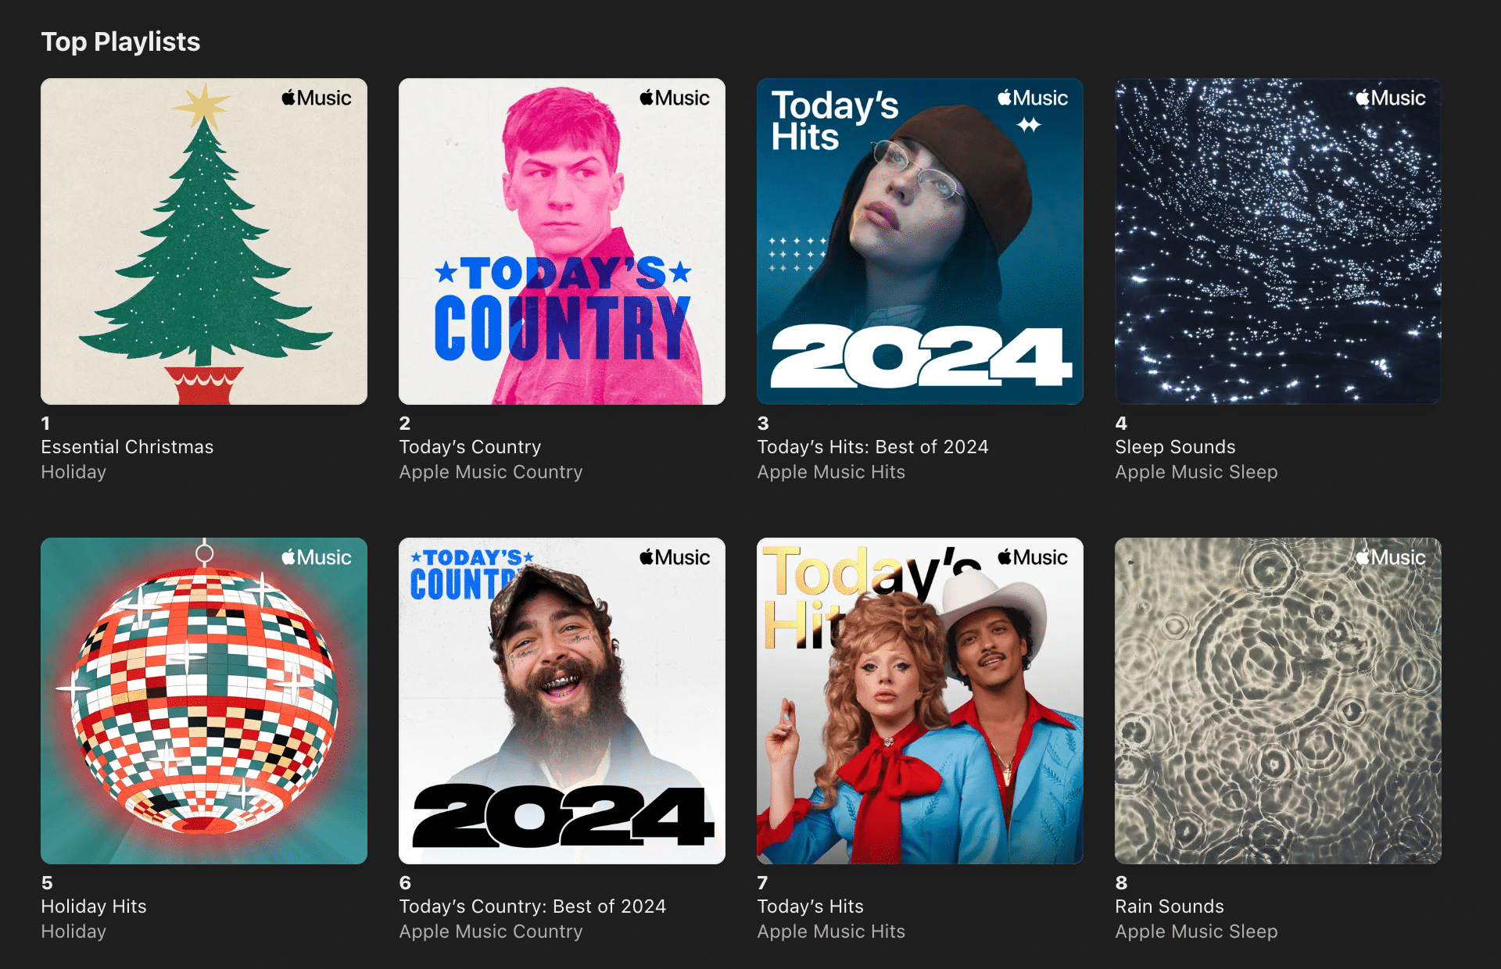Select the Sleep Sounds title link

pos(1175,447)
